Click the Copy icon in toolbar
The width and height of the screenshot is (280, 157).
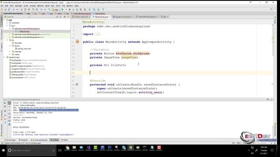coord(25,10)
